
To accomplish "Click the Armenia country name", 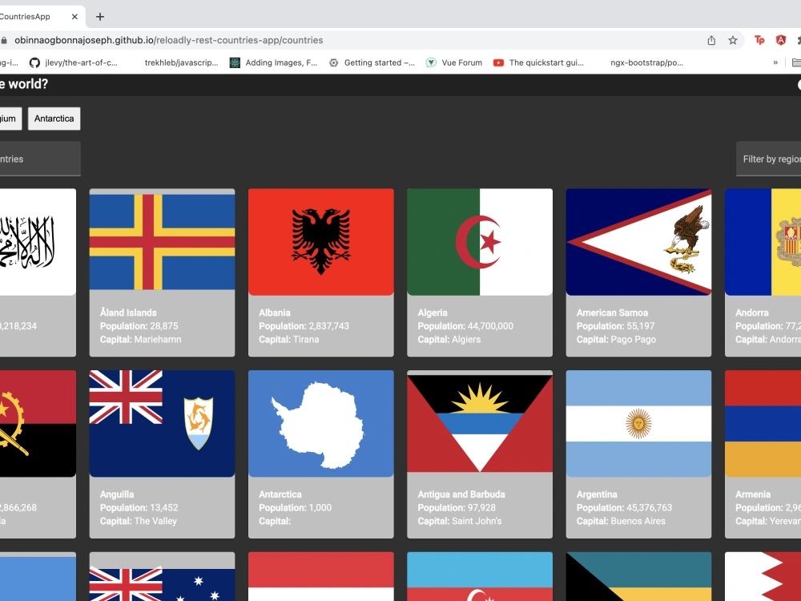I will (753, 494).
